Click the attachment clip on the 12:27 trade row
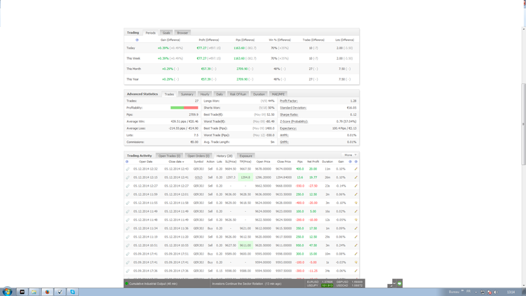Screen dimensions: 526x296 [128, 186]
